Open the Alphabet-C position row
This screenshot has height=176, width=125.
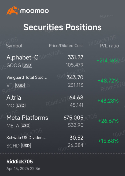tap(62, 61)
